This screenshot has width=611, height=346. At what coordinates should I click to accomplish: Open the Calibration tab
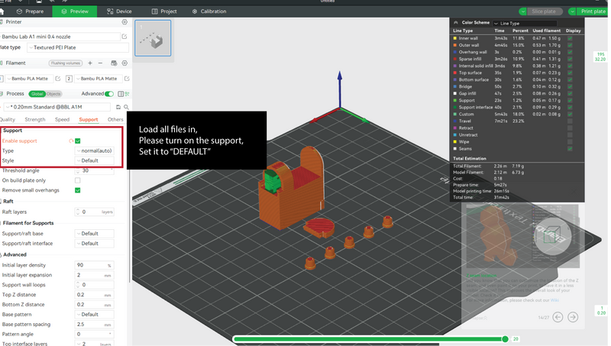pos(209,11)
